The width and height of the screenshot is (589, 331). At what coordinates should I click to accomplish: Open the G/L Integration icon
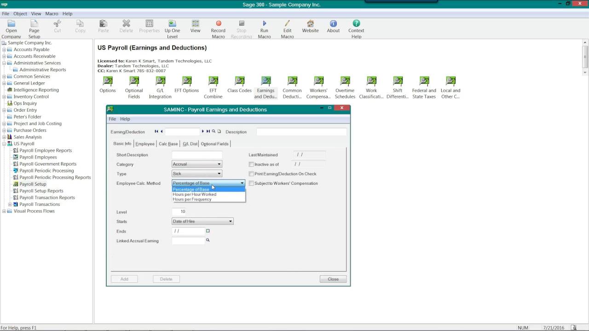[160, 87]
